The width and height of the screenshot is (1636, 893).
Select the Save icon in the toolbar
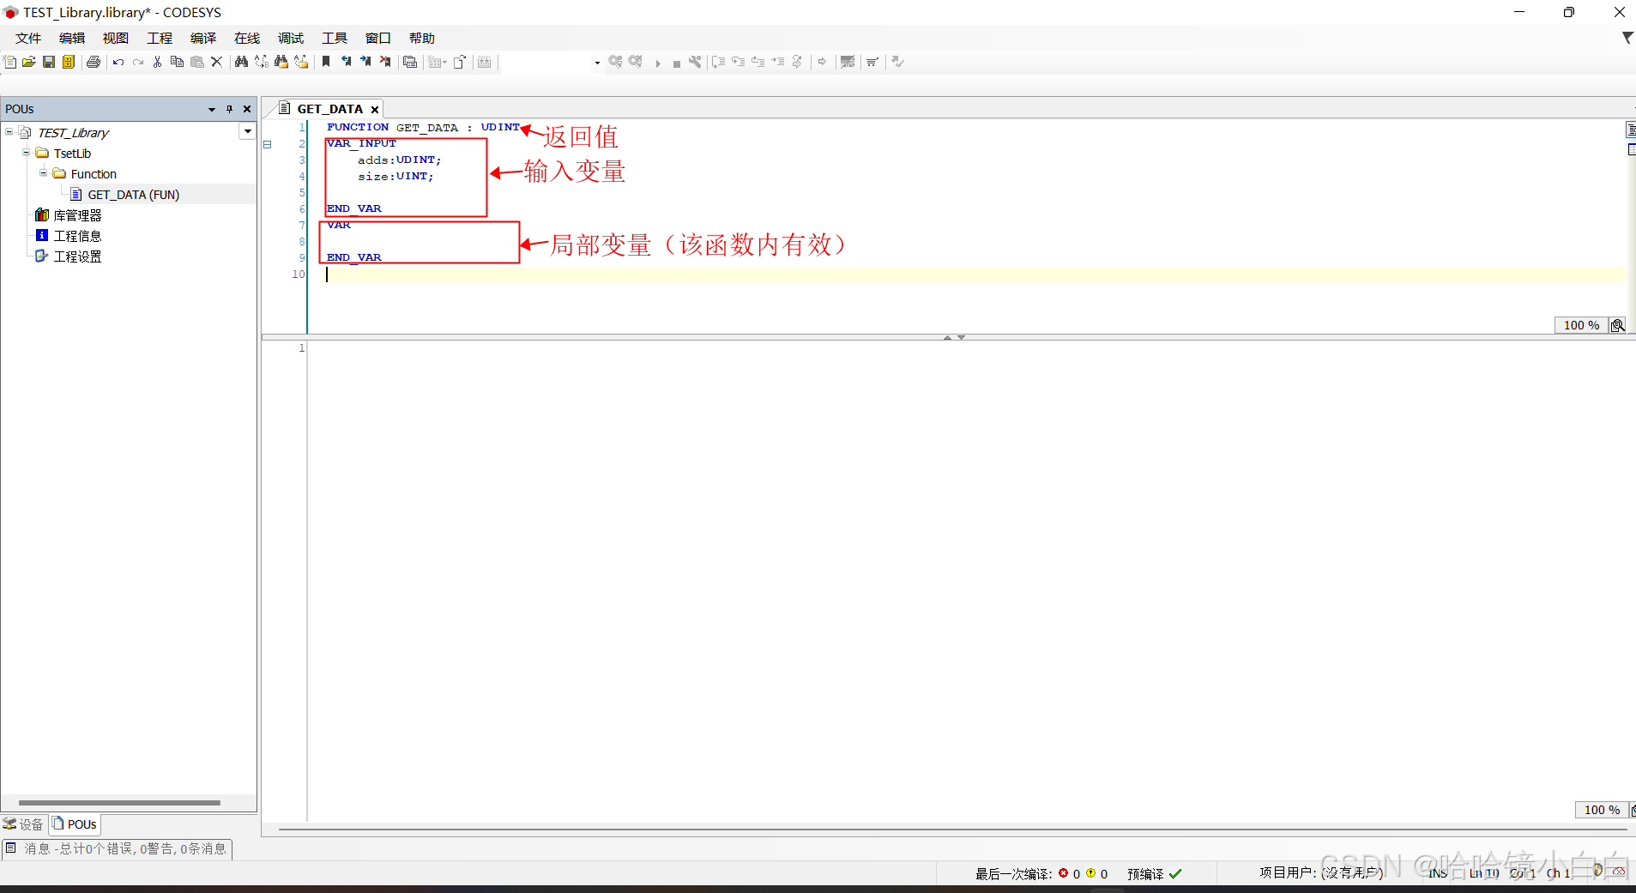coord(48,61)
